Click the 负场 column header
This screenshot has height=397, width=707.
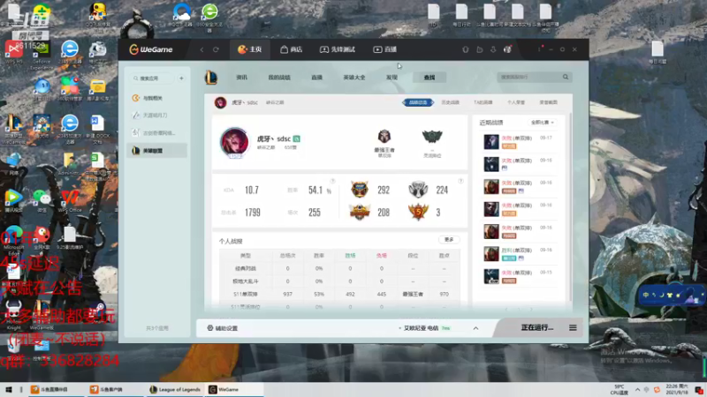tap(382, 256)
